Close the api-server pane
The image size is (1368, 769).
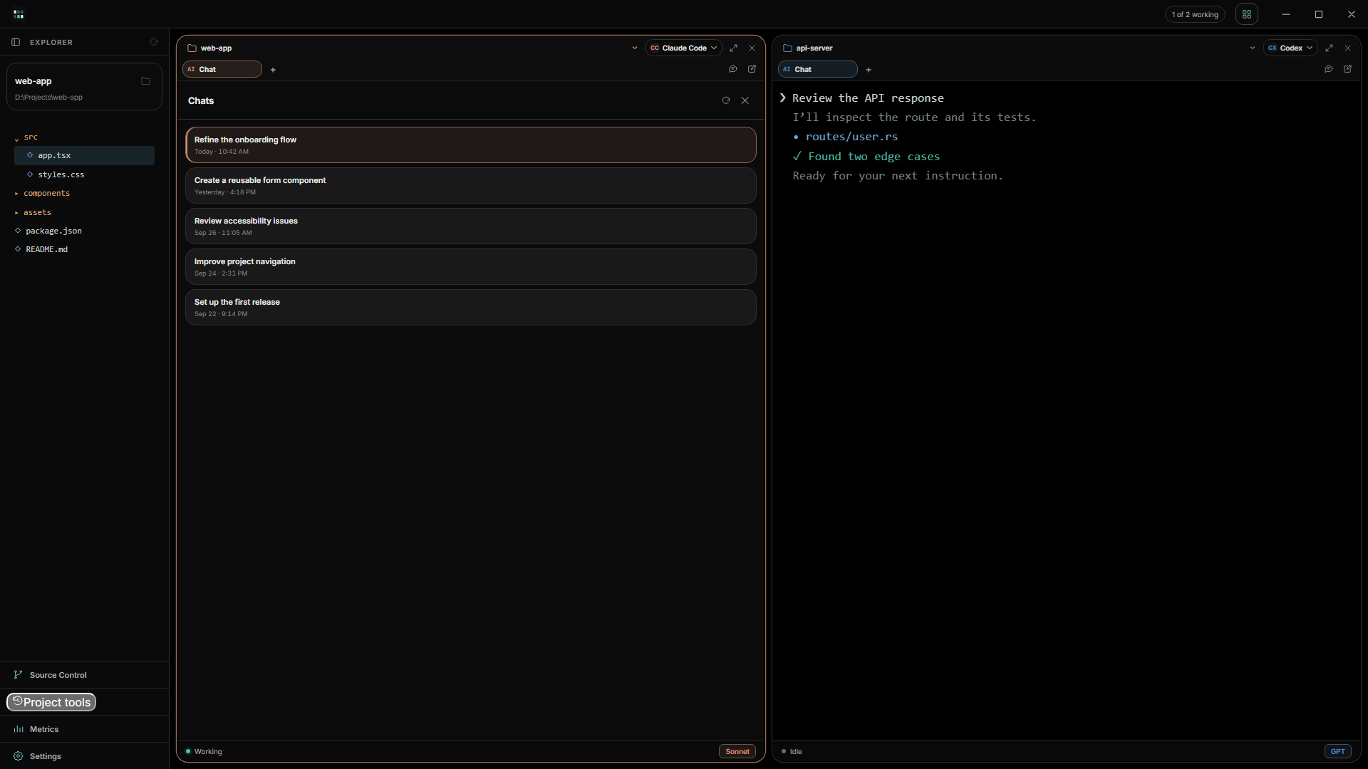[x=1347, y=48]
